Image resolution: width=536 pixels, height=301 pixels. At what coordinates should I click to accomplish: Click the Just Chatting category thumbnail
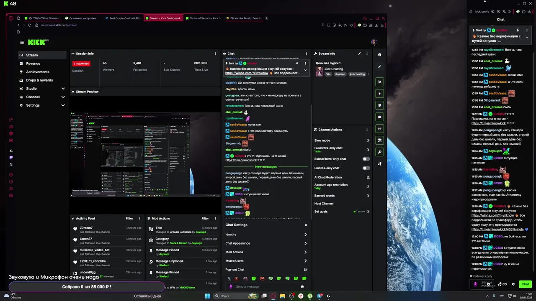click(x=319, y=71)
